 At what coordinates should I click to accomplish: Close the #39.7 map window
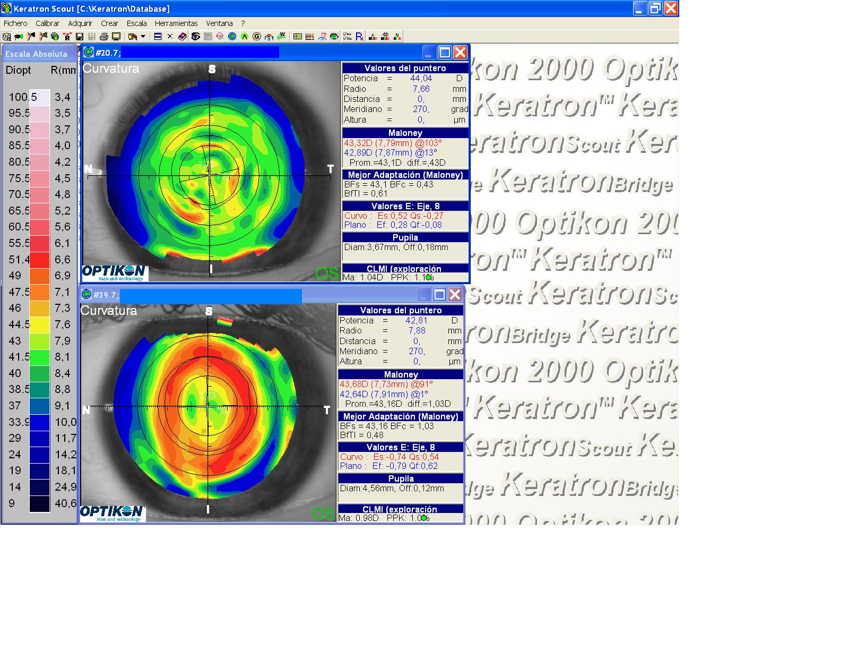[455, 294]
